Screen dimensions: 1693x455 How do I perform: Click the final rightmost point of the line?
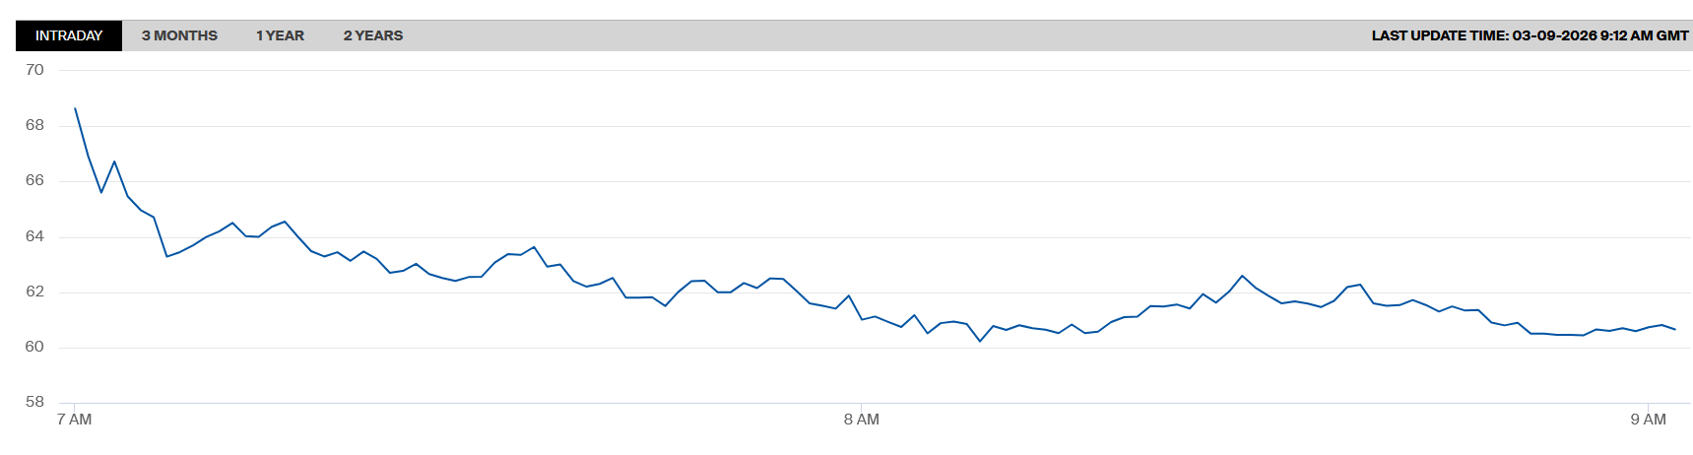1674,329
